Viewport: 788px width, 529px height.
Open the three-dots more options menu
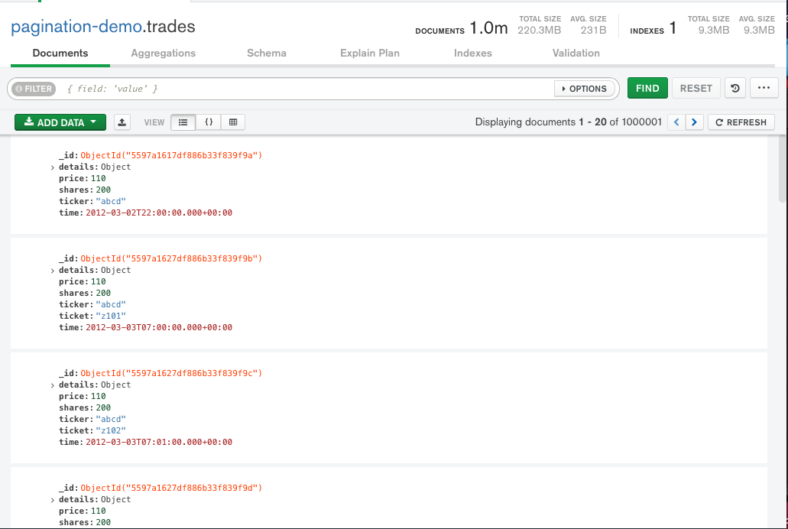[x=764, y=89]
